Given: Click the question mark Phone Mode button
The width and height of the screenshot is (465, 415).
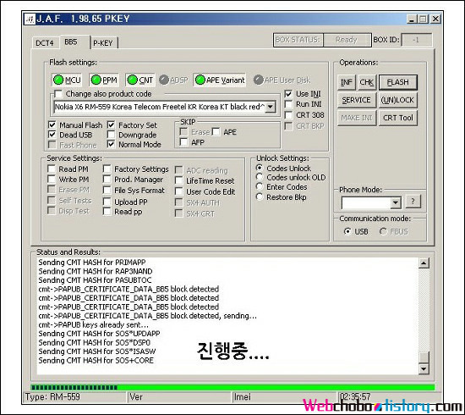Looking at the screenshot, I should [413, 202].
